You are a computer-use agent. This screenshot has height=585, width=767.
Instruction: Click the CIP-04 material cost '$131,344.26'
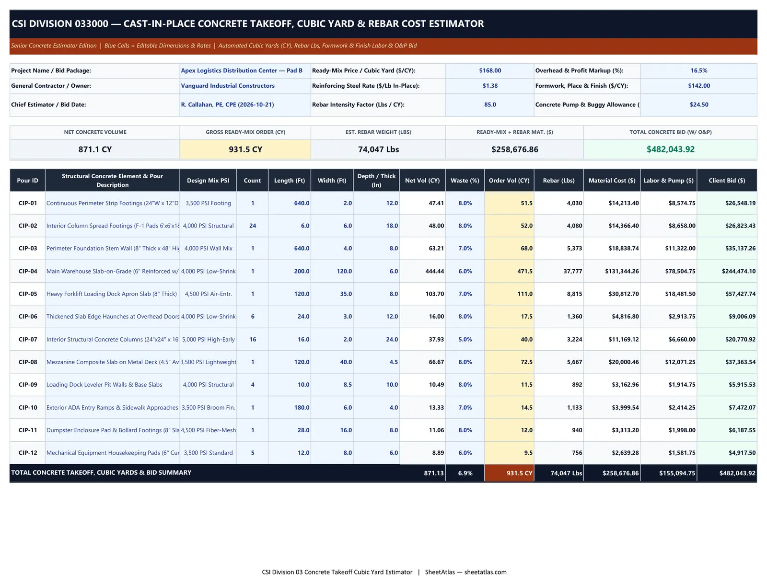pyautogui.click(x=612, y=271)
